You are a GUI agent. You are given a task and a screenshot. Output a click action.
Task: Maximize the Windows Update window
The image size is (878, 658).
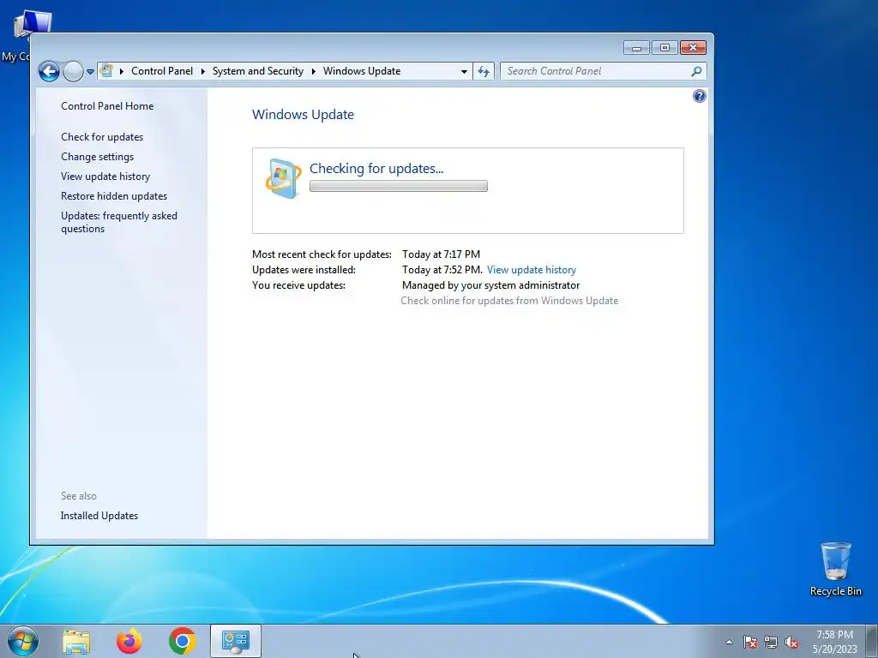click(x=665, y=48)
